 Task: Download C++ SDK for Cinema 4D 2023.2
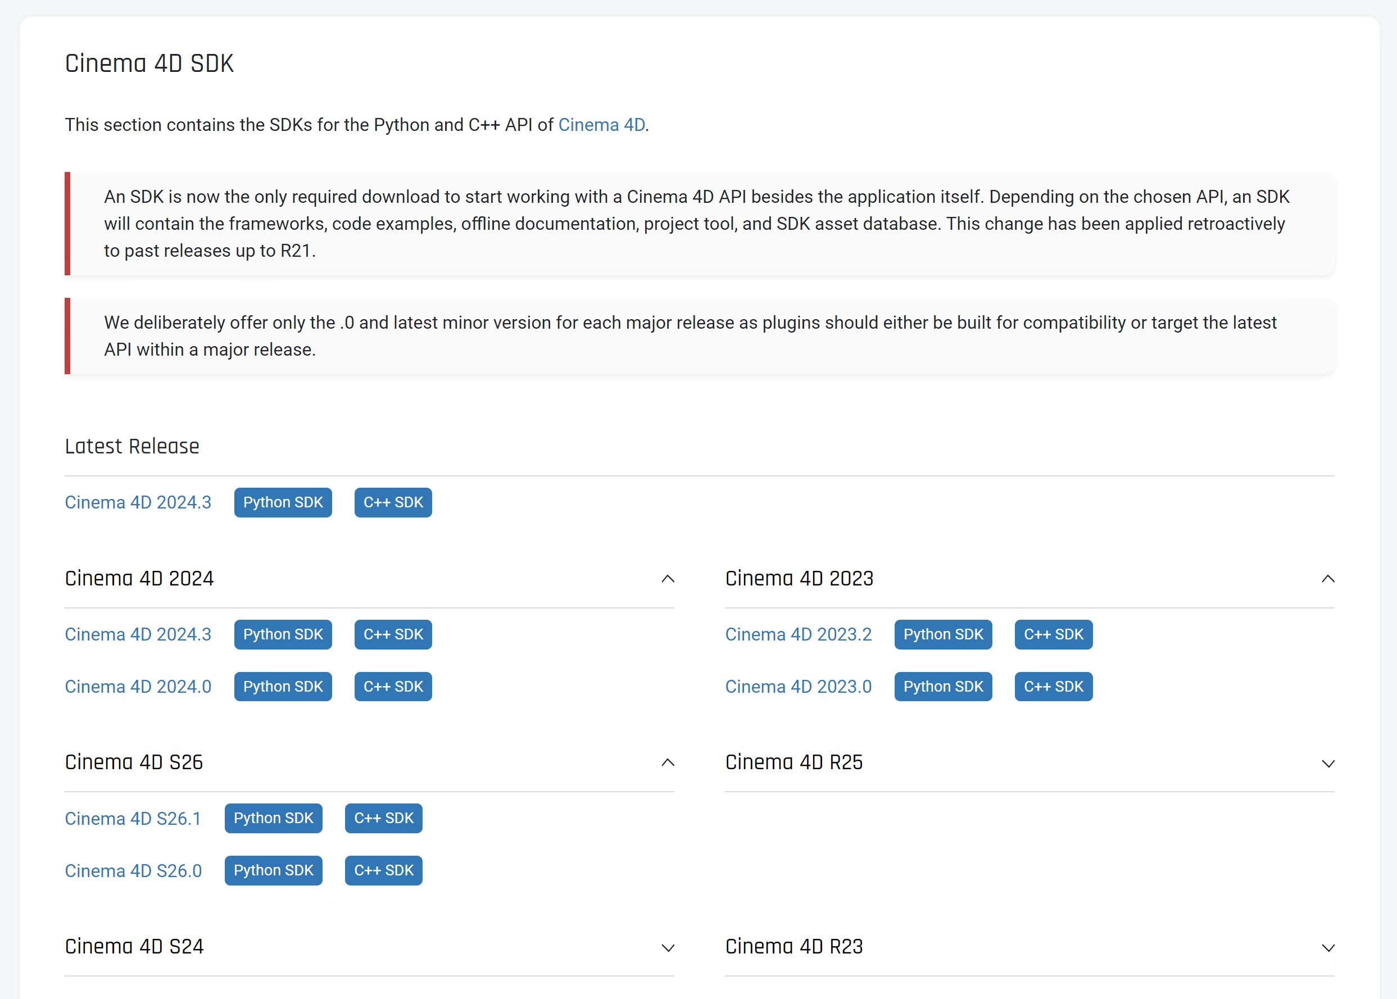click(1053, 634)
